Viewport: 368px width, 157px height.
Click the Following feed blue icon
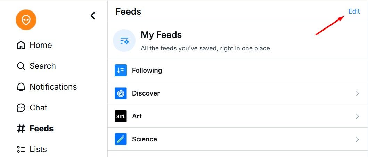[x=121, y=70]
